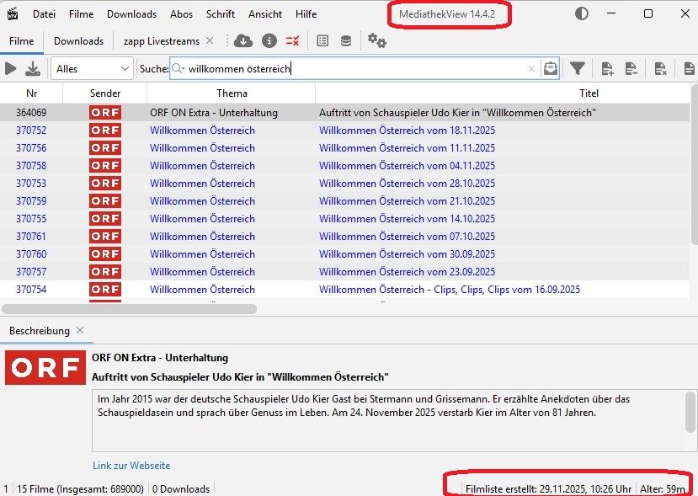Switch to the Downloads tab
698x496 pixels.
pyautogui.click(x=78, y=40)
